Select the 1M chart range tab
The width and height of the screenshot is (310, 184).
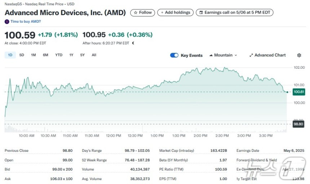coord(34,55)
